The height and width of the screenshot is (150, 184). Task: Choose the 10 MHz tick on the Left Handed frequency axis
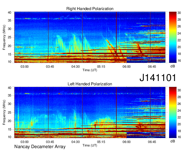(x=9, y=137)
